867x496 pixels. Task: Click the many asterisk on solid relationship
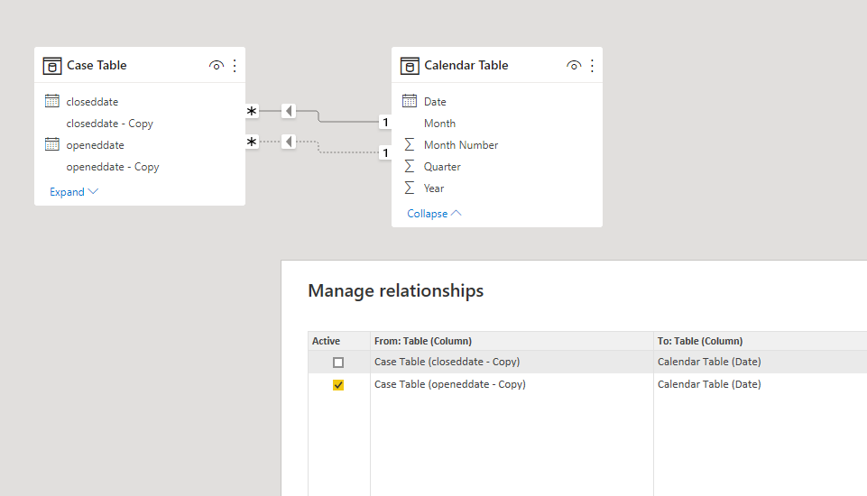coord(252,111)
